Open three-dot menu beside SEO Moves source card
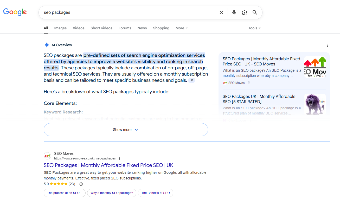This screenshot has height=201, width=340. point(249,83)
